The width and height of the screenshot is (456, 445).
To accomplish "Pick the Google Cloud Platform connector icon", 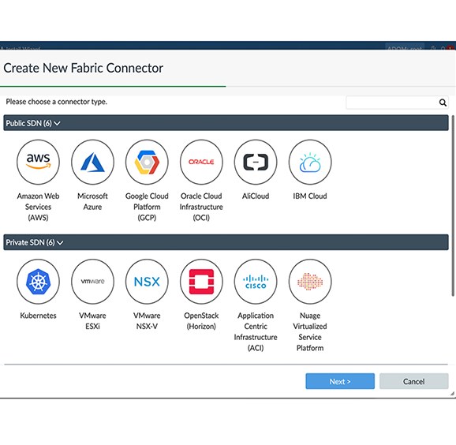I will click(x=147, y=162).
